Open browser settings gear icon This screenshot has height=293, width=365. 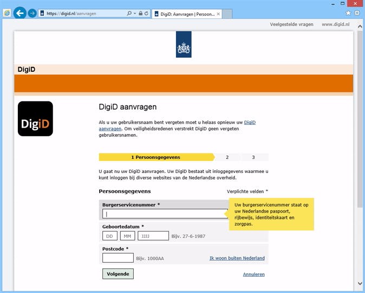coord(357,13)
